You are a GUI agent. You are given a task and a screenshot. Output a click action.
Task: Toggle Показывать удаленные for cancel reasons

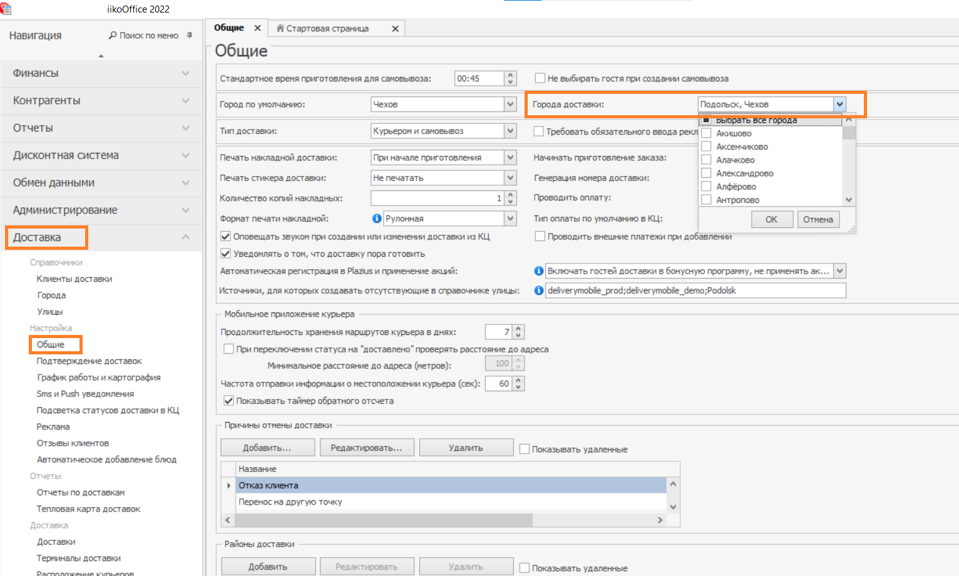(x=525, y=449)
